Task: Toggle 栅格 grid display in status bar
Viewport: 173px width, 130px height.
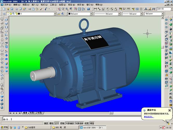Action: click(x=51, y=123)
